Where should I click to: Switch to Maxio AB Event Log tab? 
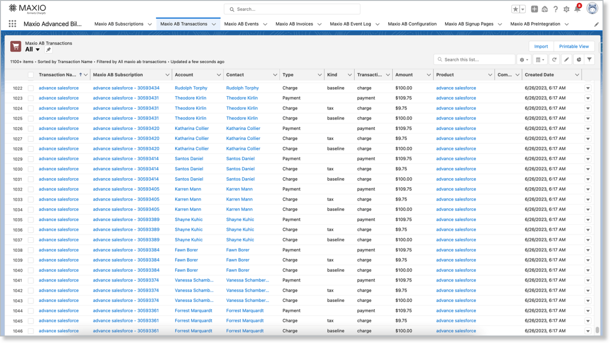tap(350, 24)
